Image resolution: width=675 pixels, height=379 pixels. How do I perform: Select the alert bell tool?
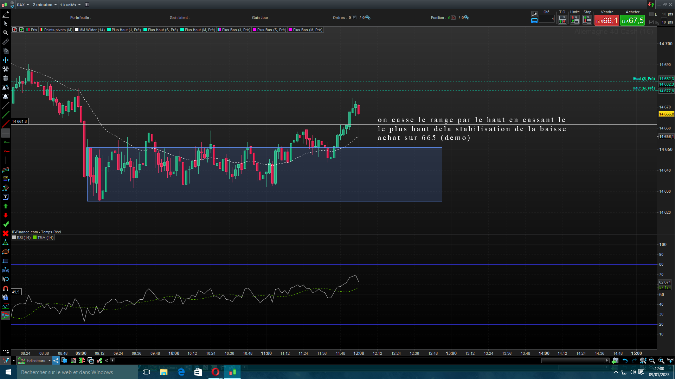(x=6, y=97)
